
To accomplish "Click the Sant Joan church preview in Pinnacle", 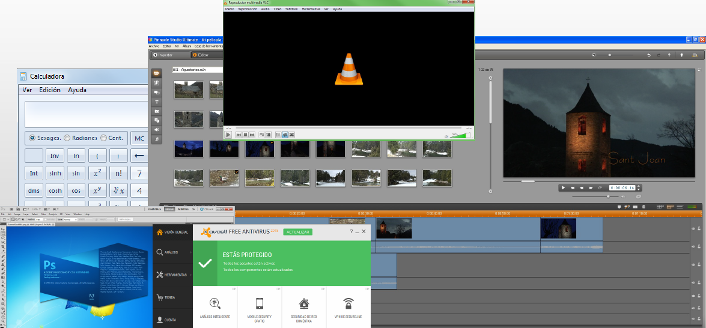I will tap(600, 123).
